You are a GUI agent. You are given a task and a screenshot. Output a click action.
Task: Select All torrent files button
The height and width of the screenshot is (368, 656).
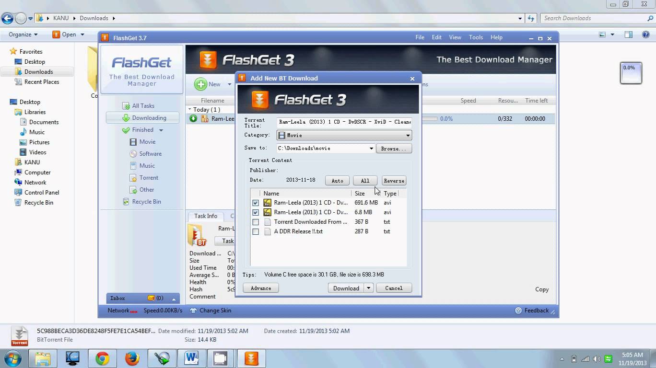click(x=365, y=181)
